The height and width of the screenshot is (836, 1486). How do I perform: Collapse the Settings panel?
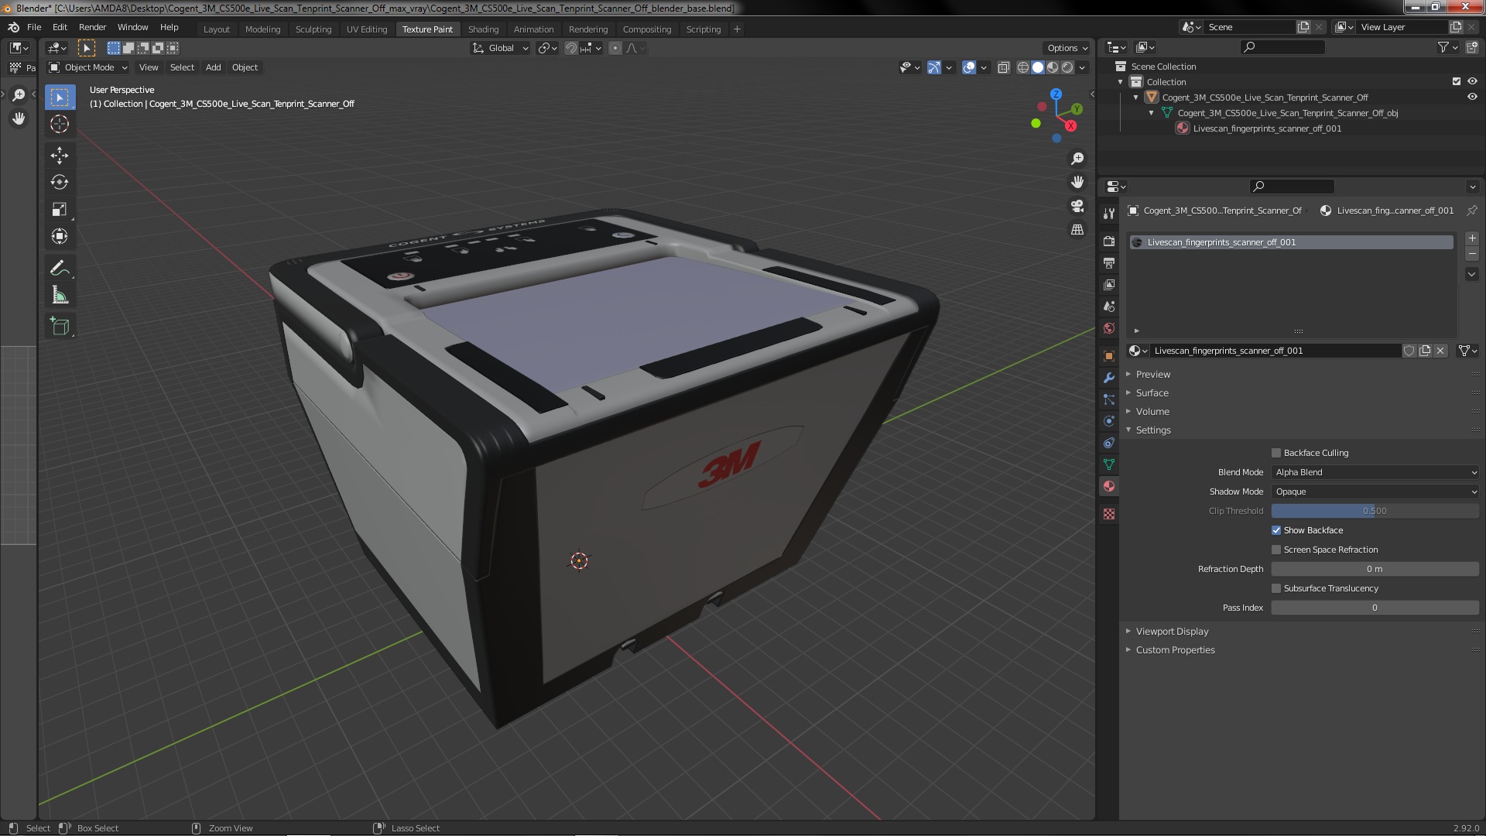click(x=1152, y=430)
